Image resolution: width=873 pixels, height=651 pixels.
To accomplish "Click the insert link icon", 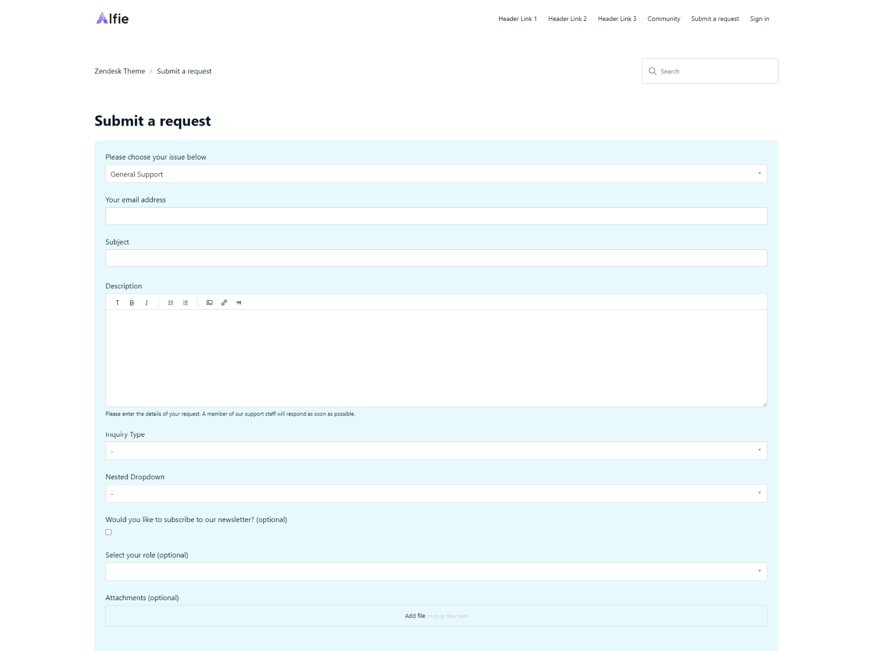I will 224,303.
